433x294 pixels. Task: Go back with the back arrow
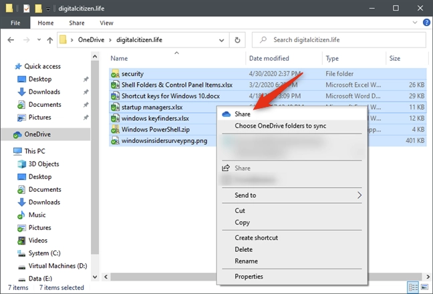click(x=11, y=40)
